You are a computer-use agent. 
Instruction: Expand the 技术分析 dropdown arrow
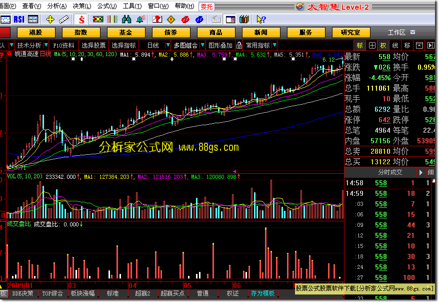(46, 45)
